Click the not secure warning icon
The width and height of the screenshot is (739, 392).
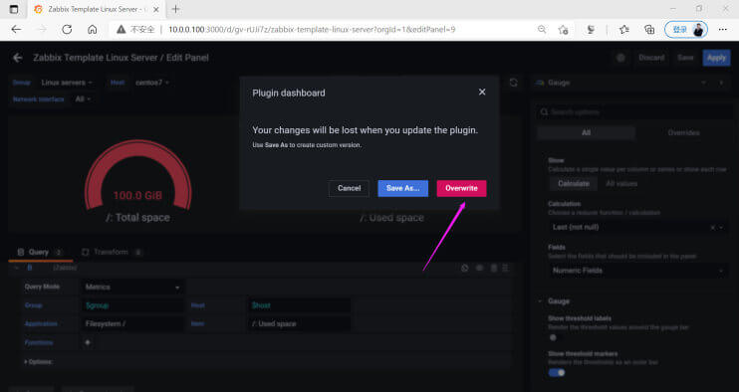pos(122,29)
